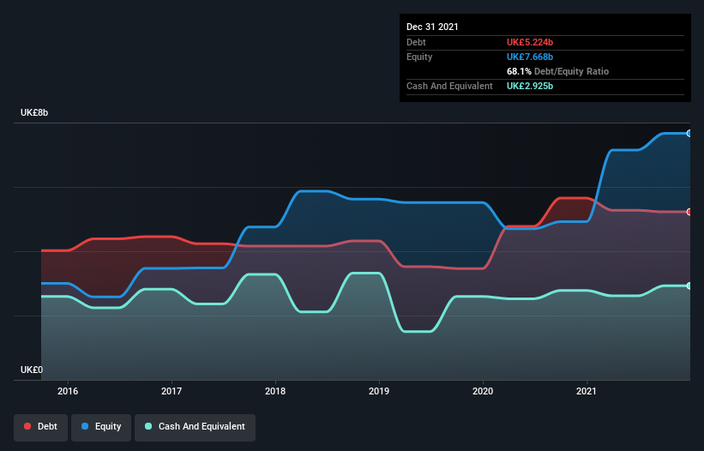704x451 pixels.
Task: Click the blue Equity legend dot
Action: tap(85, 426)
